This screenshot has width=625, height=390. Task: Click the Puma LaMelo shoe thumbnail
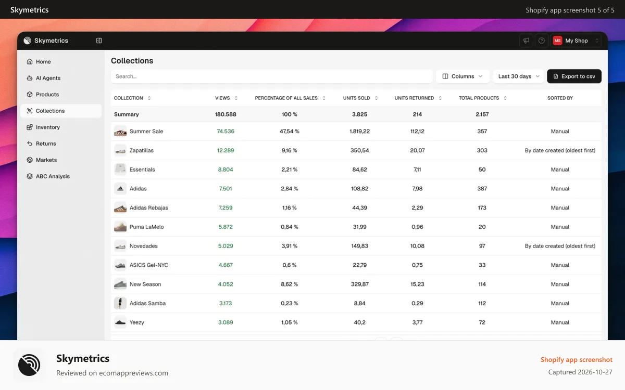pos(120,227)
